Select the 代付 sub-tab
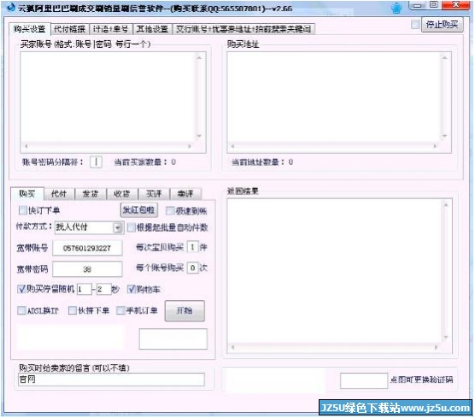Viewport: 475px width, 418px height. click(x=59, y=194)
